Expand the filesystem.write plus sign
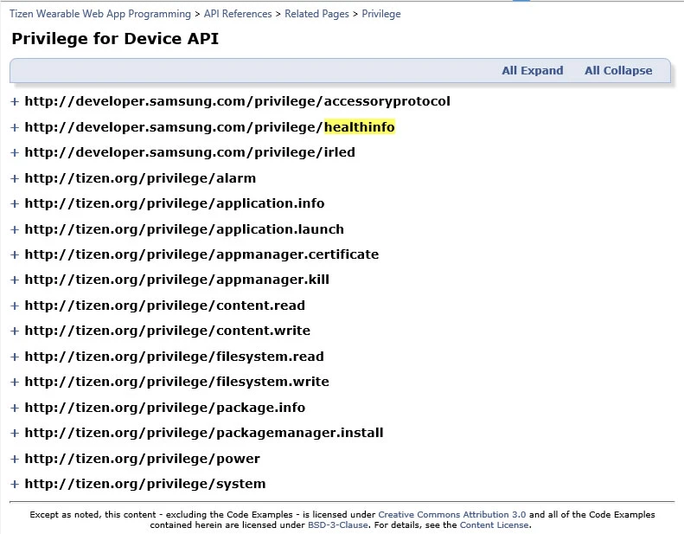The width and height of the screenshot is (684, 534). [15, 382]
